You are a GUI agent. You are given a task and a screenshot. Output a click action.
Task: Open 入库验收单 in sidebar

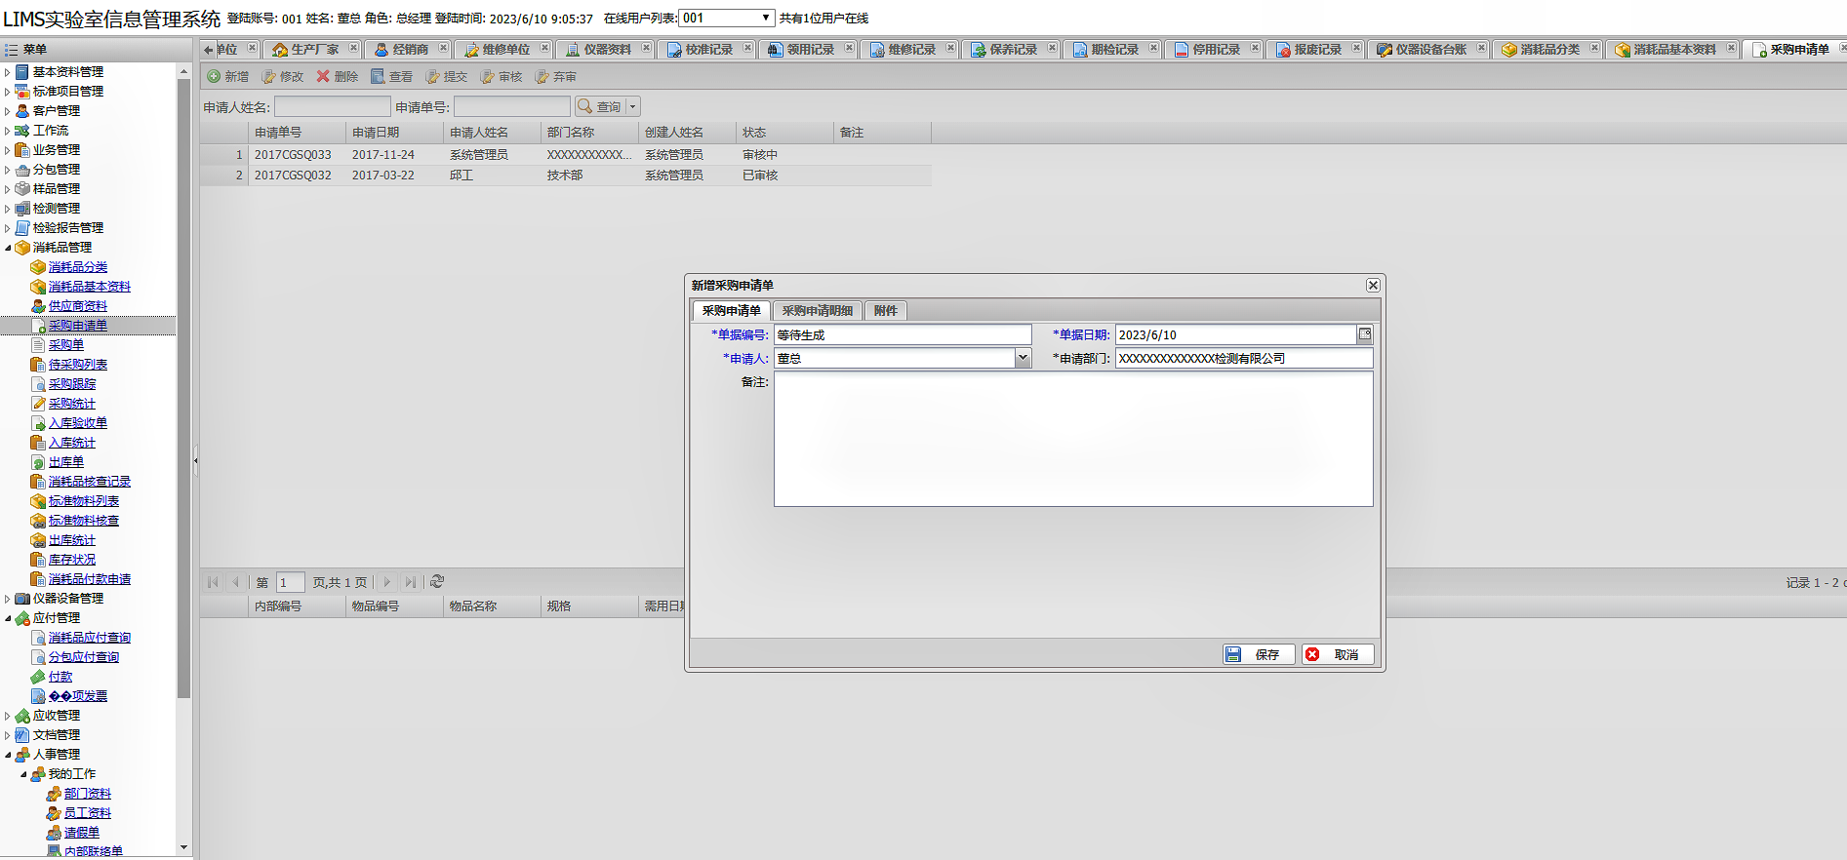78,423
